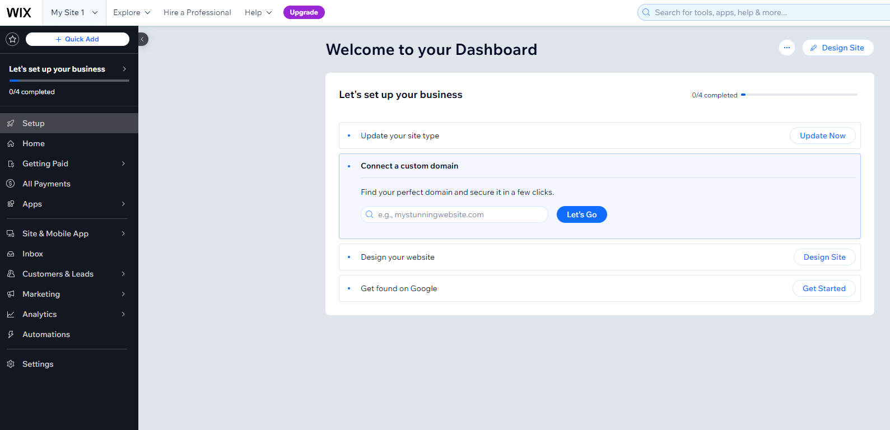890x430 pixels.
Task: Focus the domain name input field
Action: tap(454, 214)
